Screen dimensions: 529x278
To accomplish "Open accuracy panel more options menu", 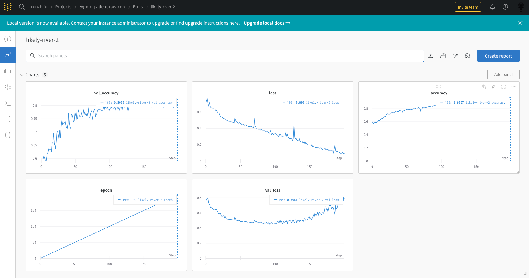I will pyautogui.click(x=513, y=87).
